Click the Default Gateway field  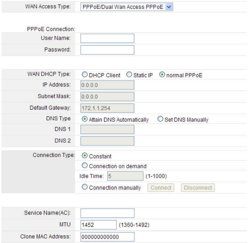click(x=107, y=108)
